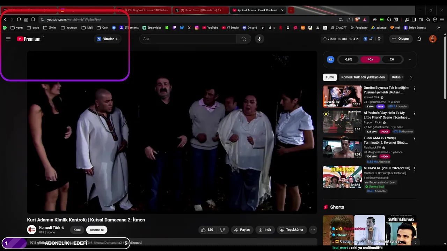447x251 pixels.
Task: Open Komedi Türk channel avatar
Action: (32, 230)
